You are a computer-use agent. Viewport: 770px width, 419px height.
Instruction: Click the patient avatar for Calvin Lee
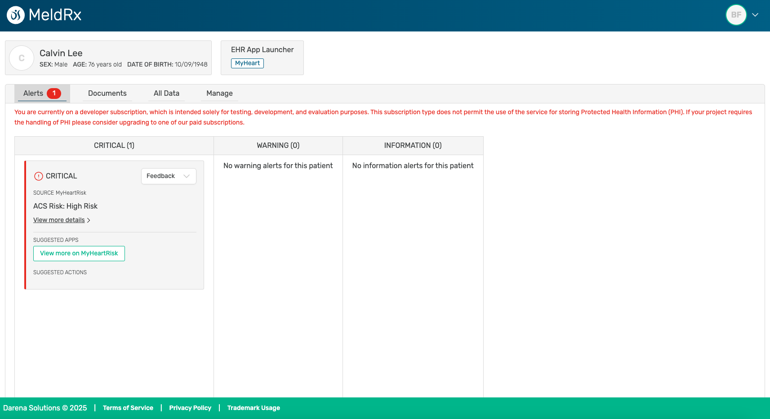pos(22,58)
